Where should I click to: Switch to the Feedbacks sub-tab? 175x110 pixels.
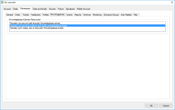pyautogui.click(x=36, y=15)
